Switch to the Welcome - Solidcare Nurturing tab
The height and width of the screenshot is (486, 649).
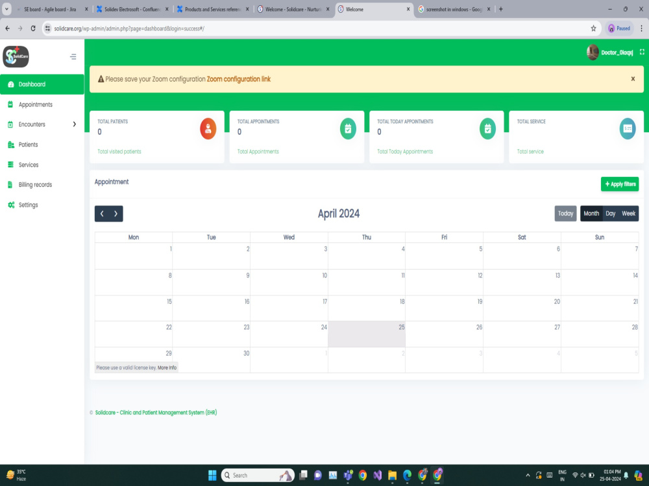coord(293,9)
